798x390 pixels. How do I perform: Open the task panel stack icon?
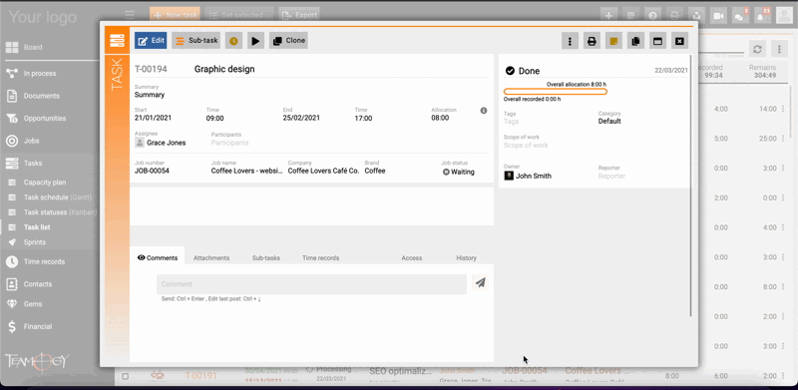(117, 40)
